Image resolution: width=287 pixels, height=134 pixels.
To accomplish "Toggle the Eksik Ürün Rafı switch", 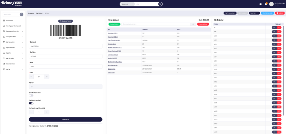I will 31,95.
